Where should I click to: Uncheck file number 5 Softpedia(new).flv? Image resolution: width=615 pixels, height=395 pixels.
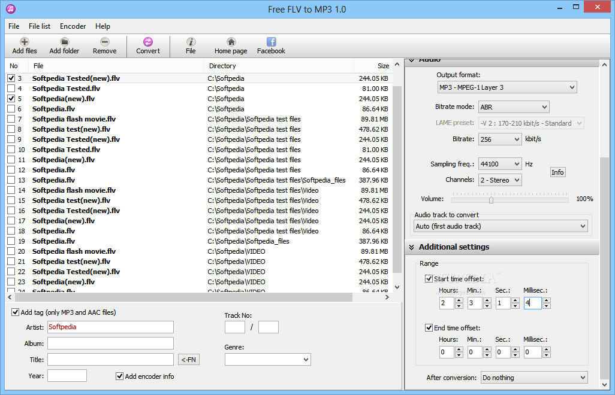tap(11, 99)
